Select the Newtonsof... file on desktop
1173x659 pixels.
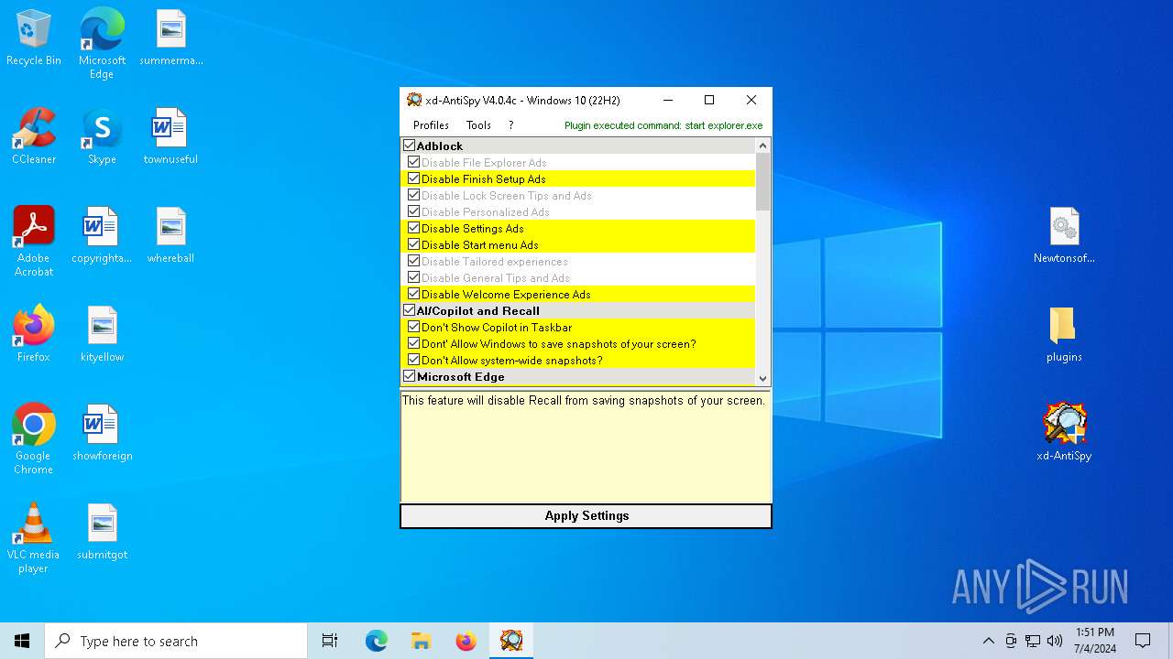click(x=1064, y=235)
